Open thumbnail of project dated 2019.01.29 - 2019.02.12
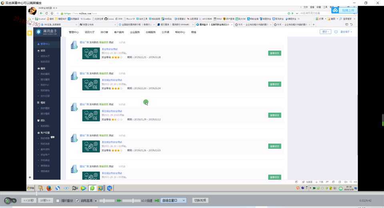The image size is (384, 208). [91, 115]
